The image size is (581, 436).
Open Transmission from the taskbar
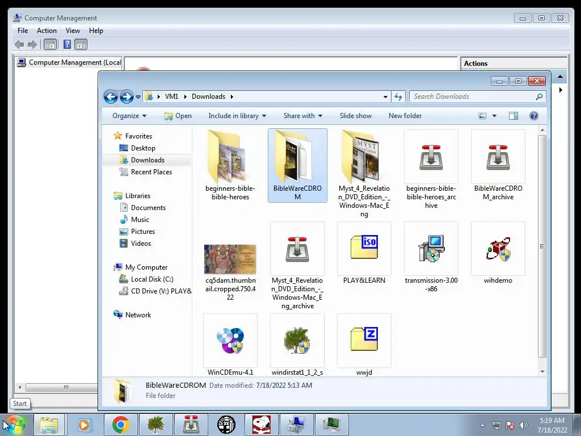click(x=191, y=425)
